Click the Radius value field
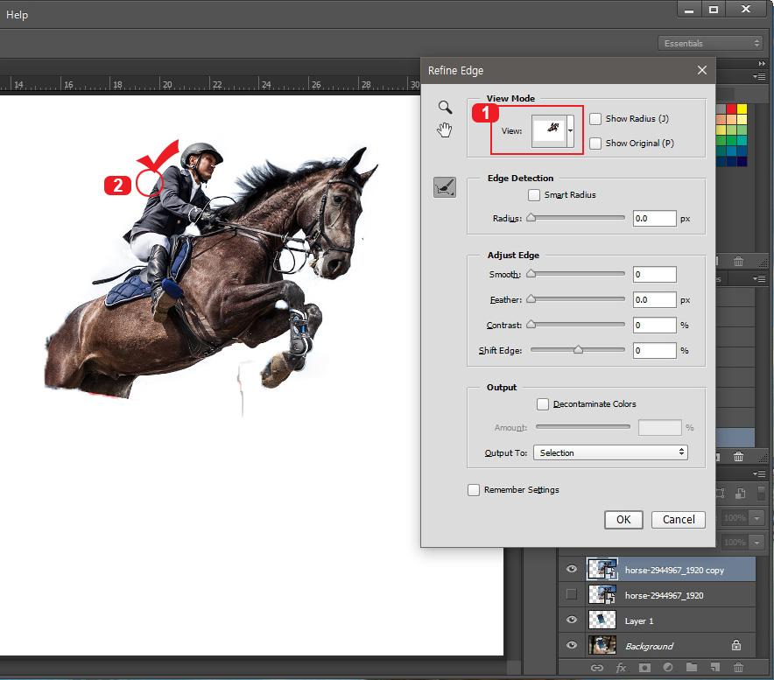 click(x=655, y=219)
